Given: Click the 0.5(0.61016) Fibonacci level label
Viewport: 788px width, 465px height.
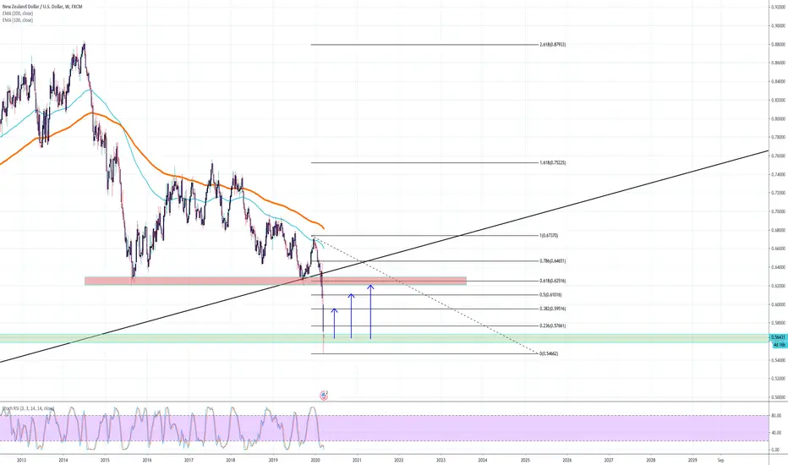Looking at the screenshot, I should pos(550,295).
